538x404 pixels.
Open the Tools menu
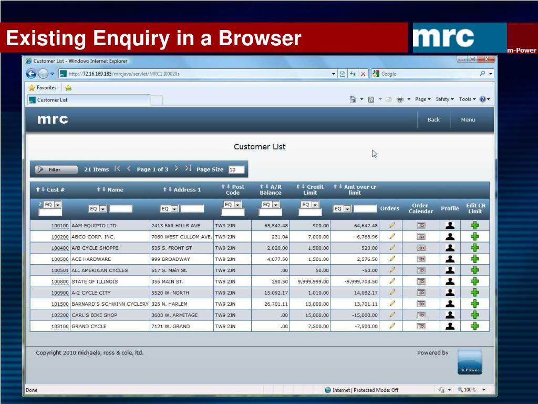(467, 99)
